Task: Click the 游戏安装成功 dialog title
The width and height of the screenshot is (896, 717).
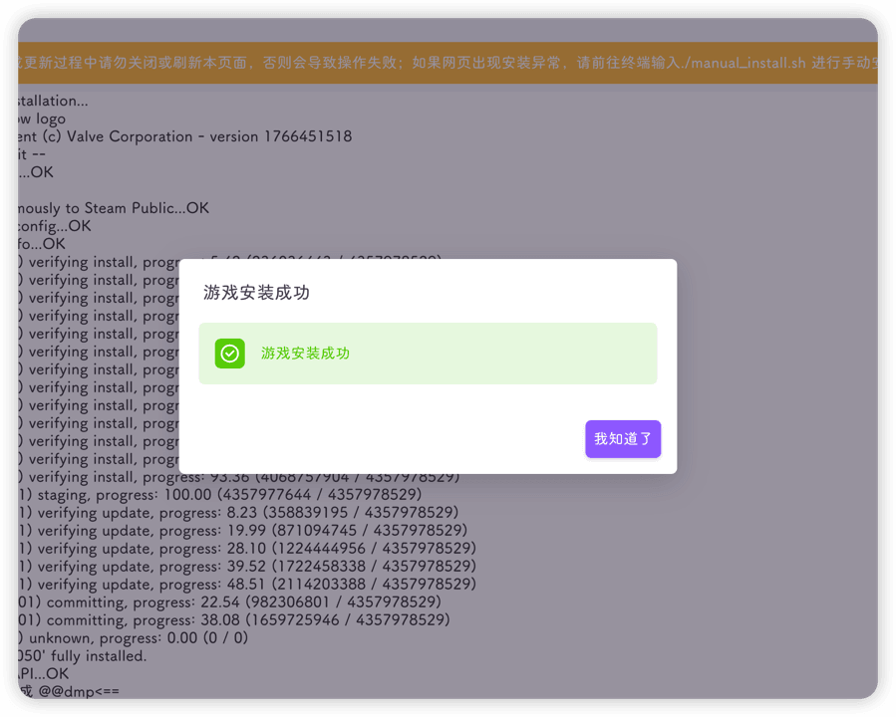Action: pyautogui.click(x=256, y=293)
